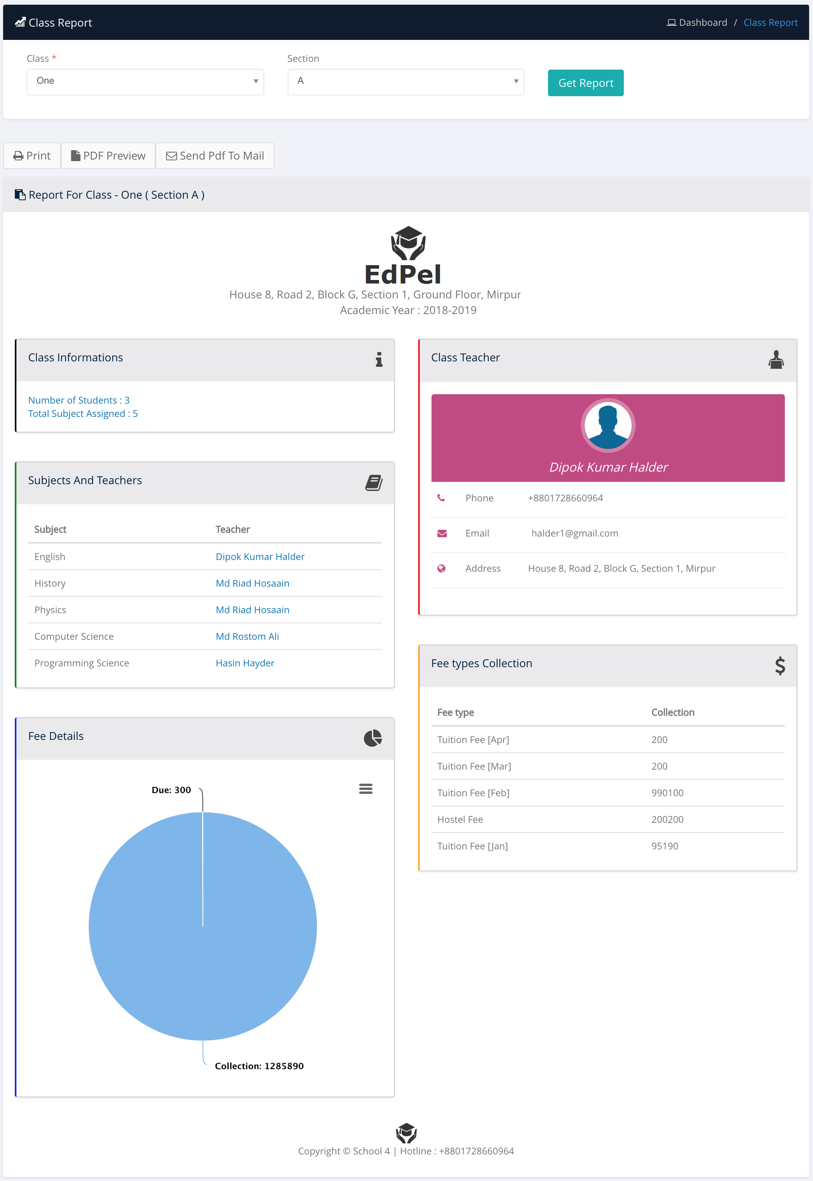Click the email envelope icon in teacher details

coord(442,533)
